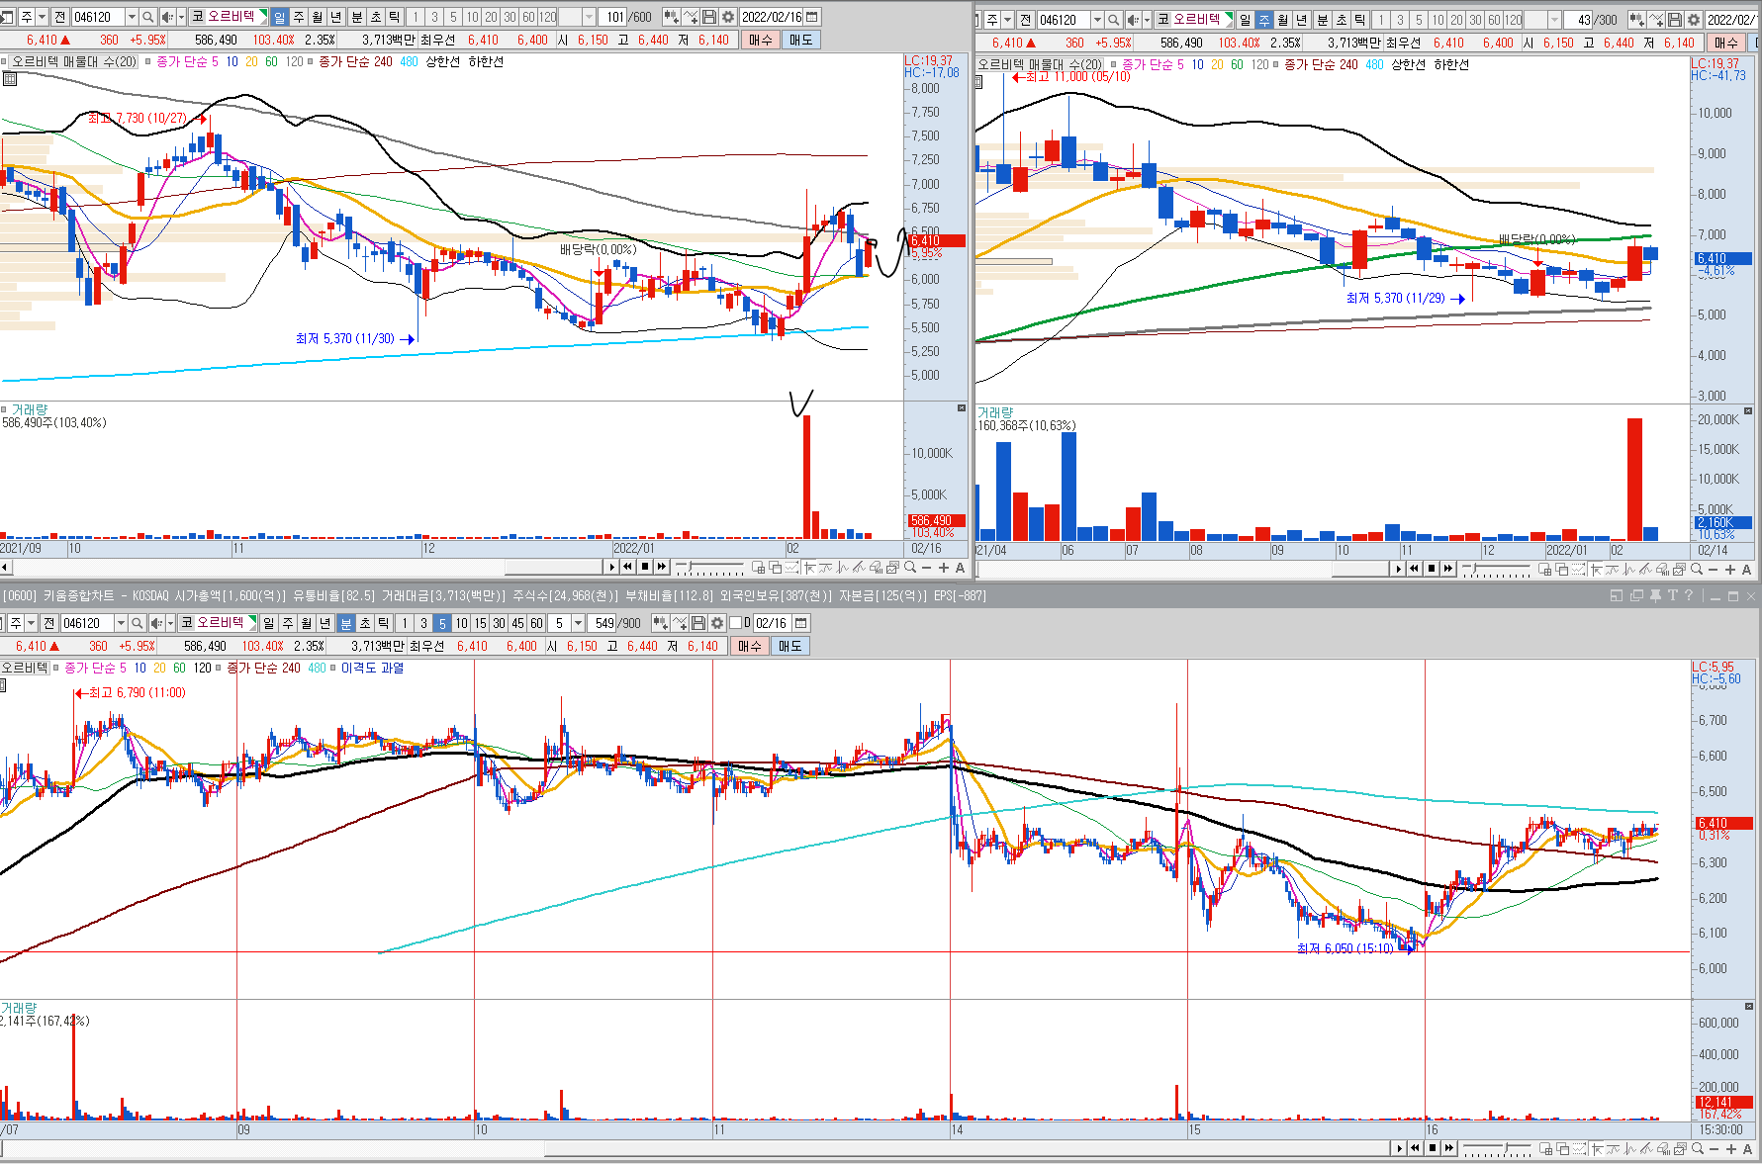Image resolution: width=1762 pixels, height=1165 pixels.
Task: Select 3-minute interval tab in bottom chart
Action: point(423,623)
